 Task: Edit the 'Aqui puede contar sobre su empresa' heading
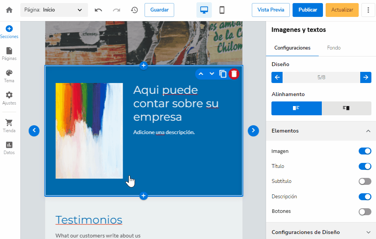point(176,104)
